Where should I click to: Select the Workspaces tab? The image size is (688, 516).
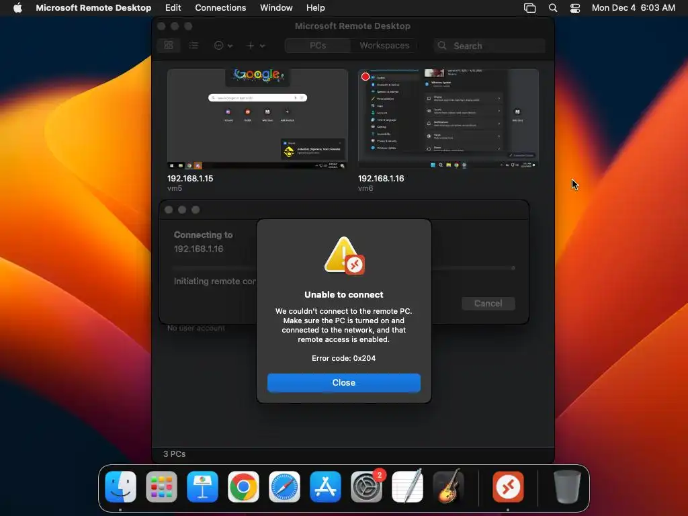coord(384,45)
